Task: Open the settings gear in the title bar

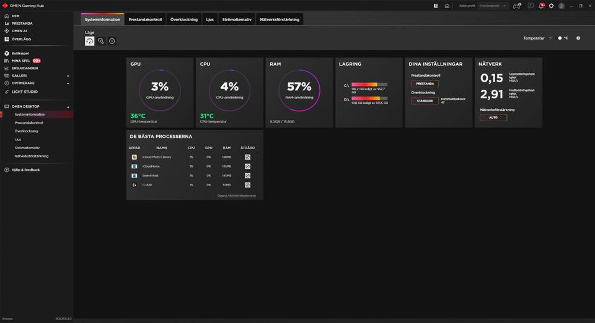Action: point(551,6)
